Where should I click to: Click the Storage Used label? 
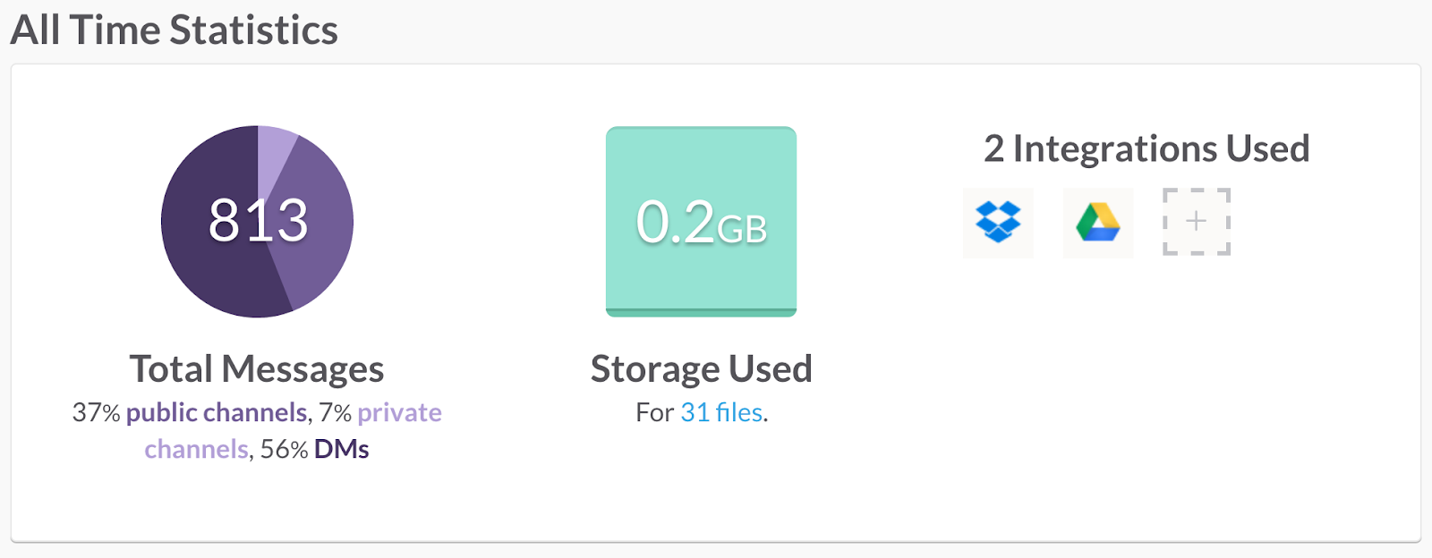701,369
